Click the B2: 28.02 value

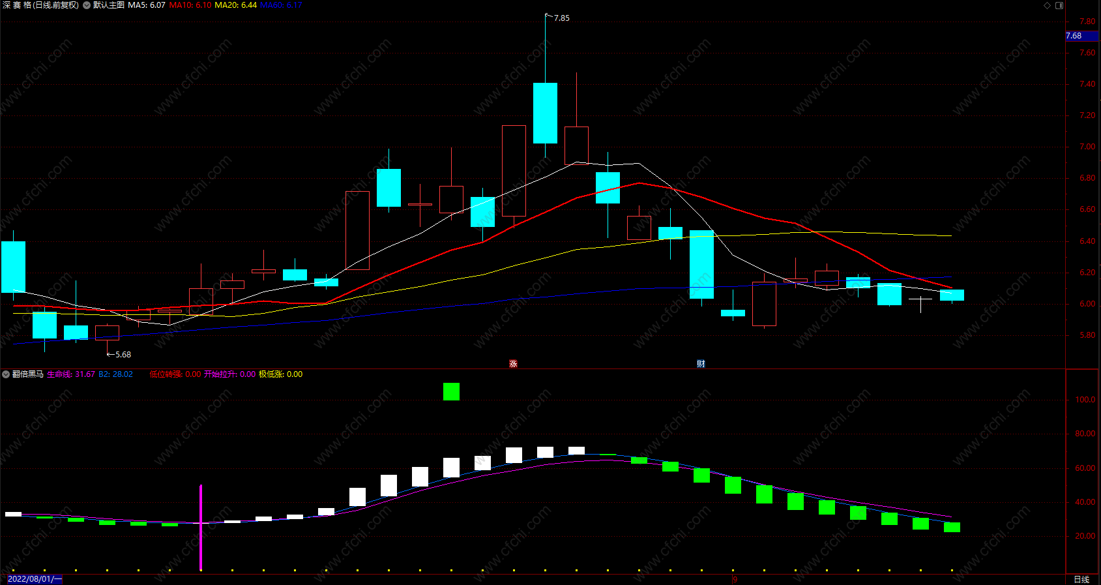(x=115, y=374)
